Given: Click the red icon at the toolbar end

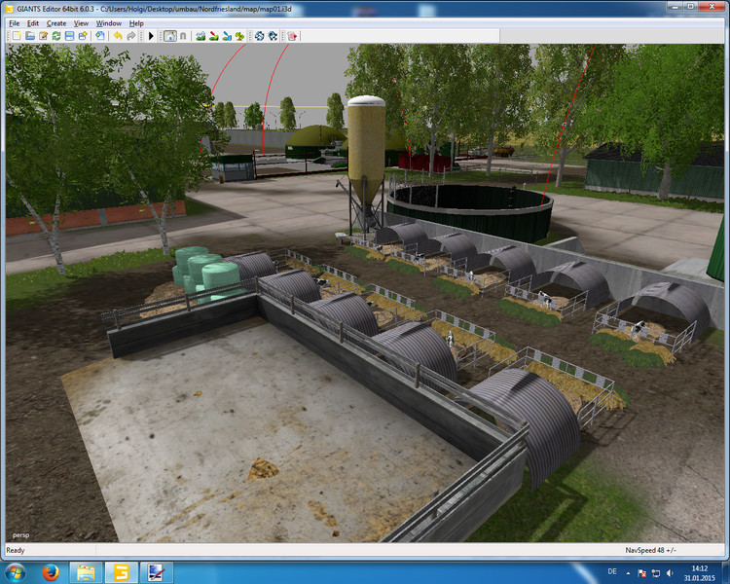Looking at the screenshot, I should point(292,36).
